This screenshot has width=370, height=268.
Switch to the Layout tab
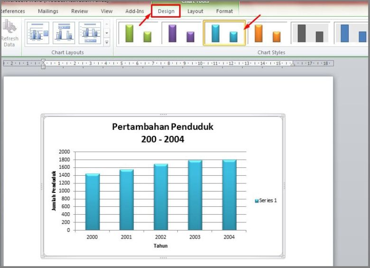195,11
